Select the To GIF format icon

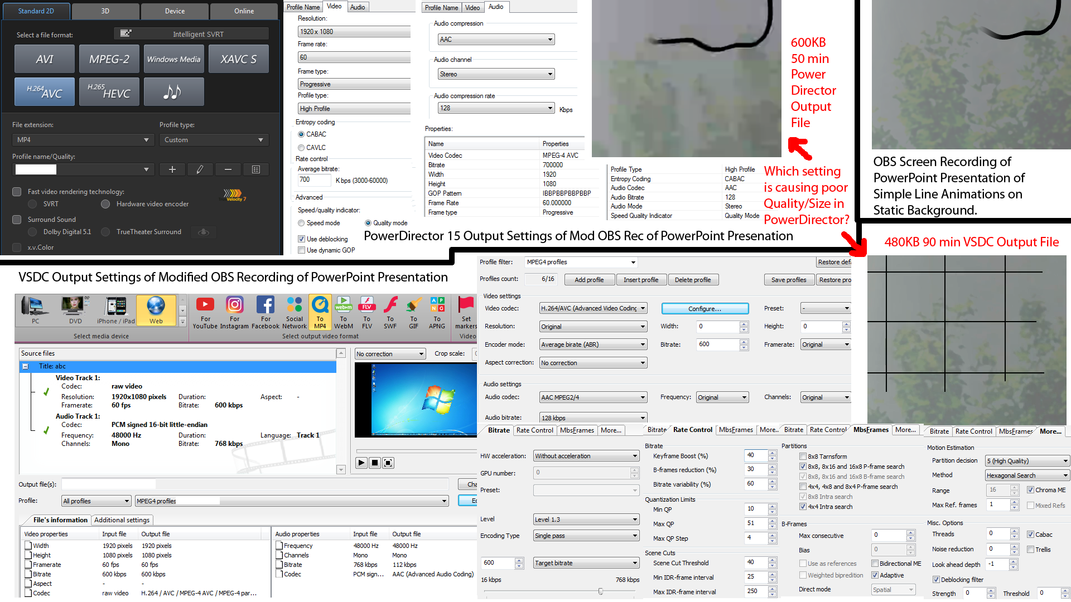point(413,312)
